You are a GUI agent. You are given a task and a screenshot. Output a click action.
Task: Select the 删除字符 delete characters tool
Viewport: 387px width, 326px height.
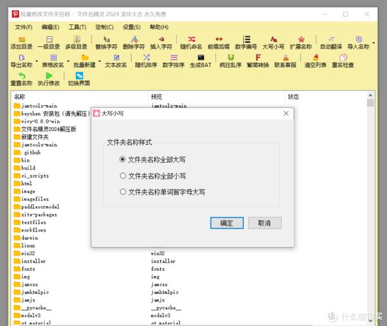(134, 39)
